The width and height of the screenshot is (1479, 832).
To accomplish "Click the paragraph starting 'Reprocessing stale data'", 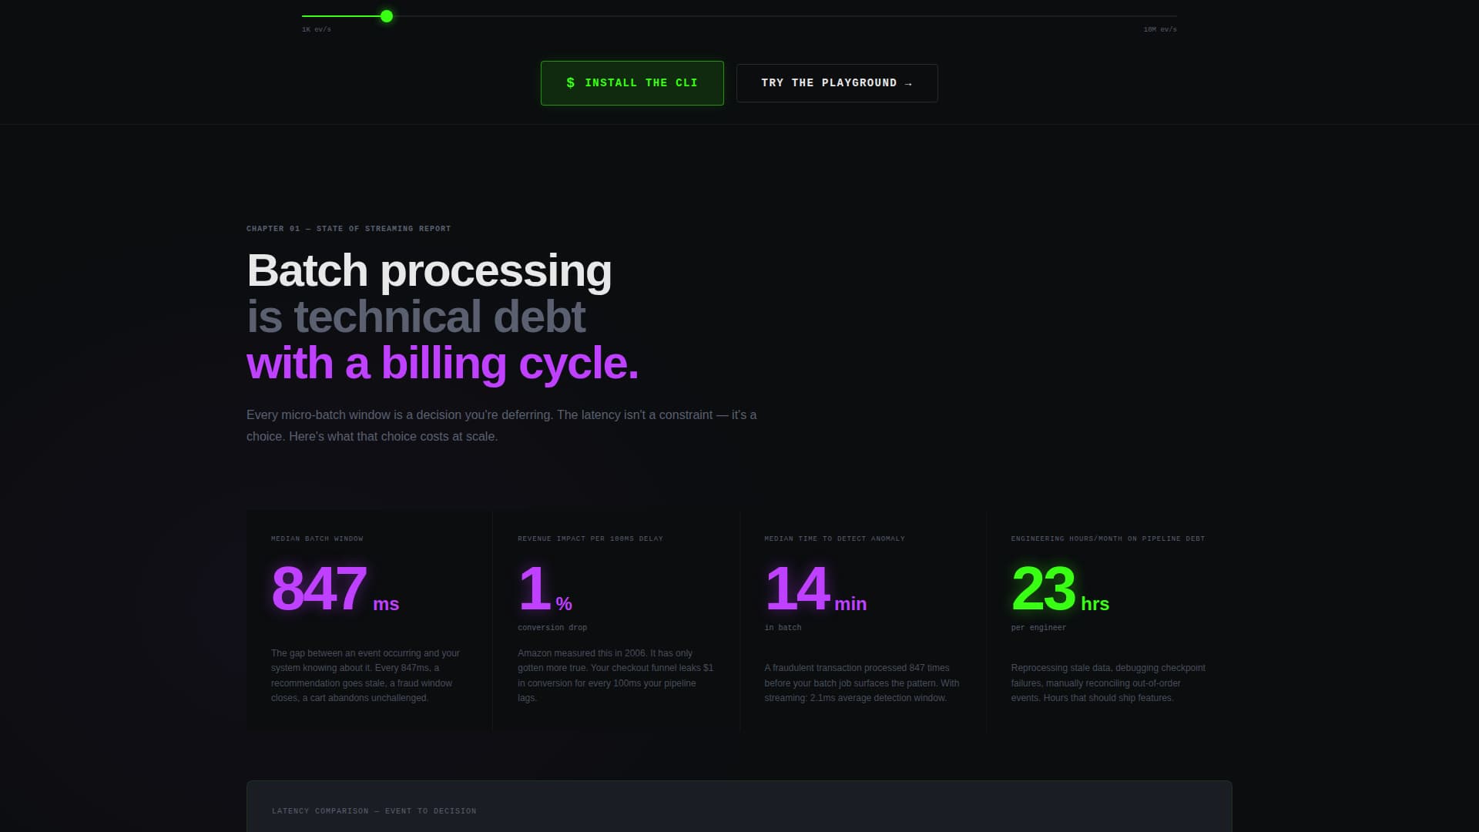I will pos(1108,683).
